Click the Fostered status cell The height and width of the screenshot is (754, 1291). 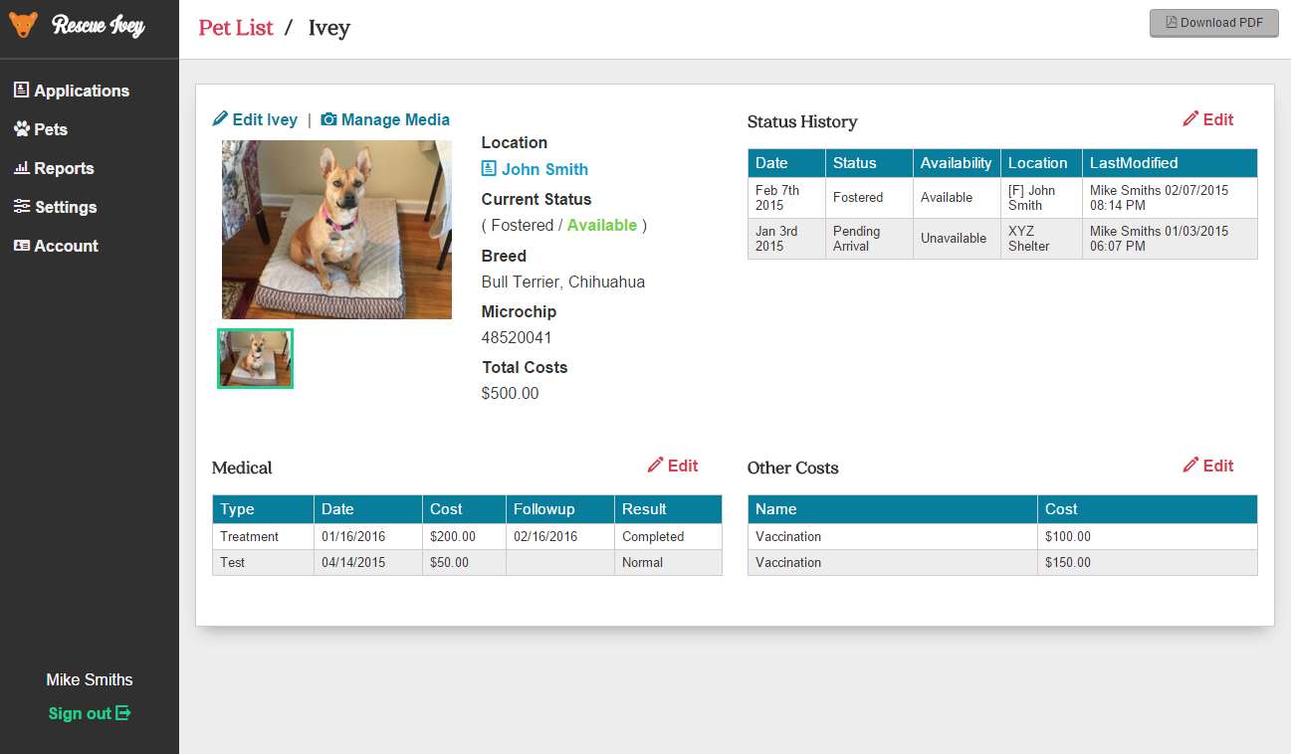(x=869, y=197)
